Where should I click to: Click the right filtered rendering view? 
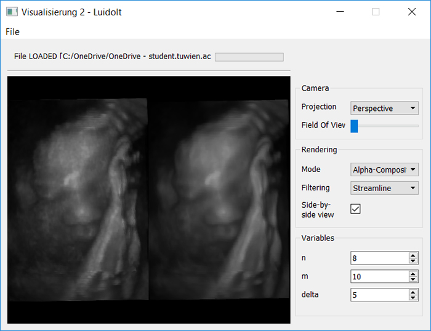pyautogui.click(x=219, y=200)
